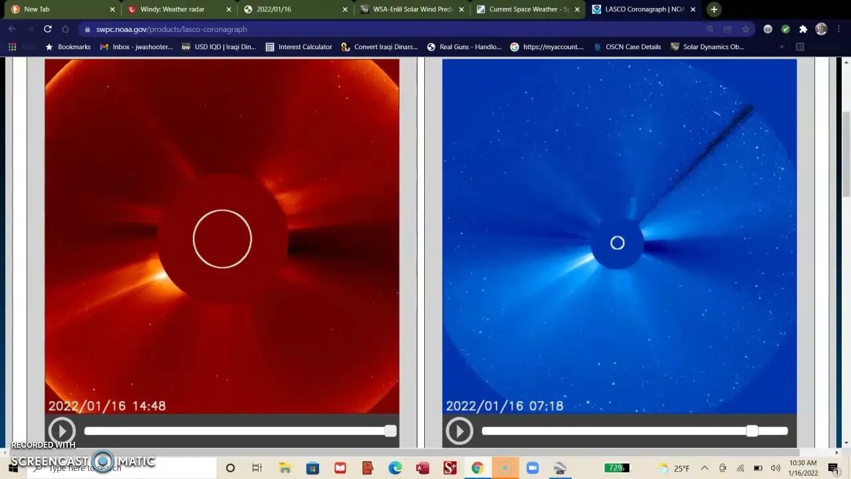Image resolution: width=851 pixels, height=479 pixels.
Task: Open File Explorer from the taskbar
Action: [x=285, y=468]
